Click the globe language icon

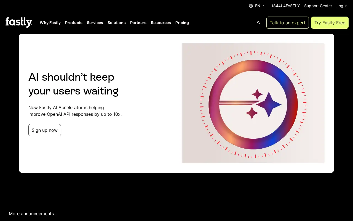(x=251, y=6)
